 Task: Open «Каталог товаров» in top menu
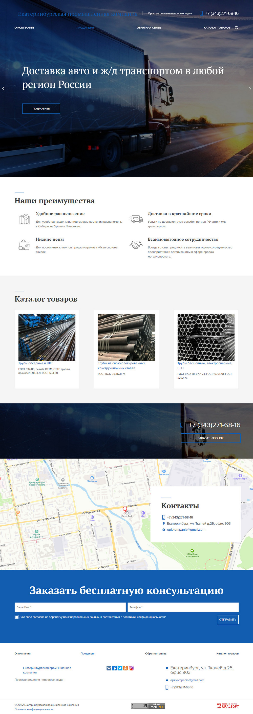click(217, 28)
